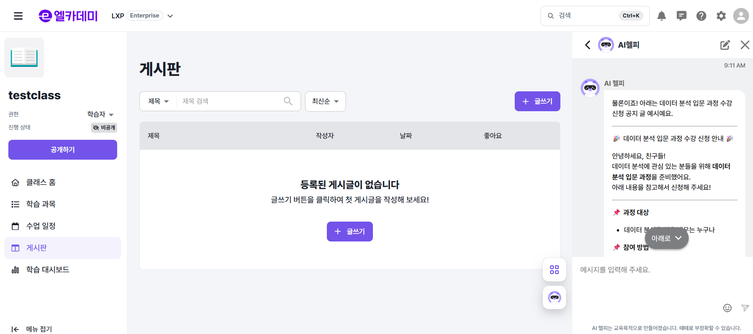Expand the 학습자 role dropdown

100,114
